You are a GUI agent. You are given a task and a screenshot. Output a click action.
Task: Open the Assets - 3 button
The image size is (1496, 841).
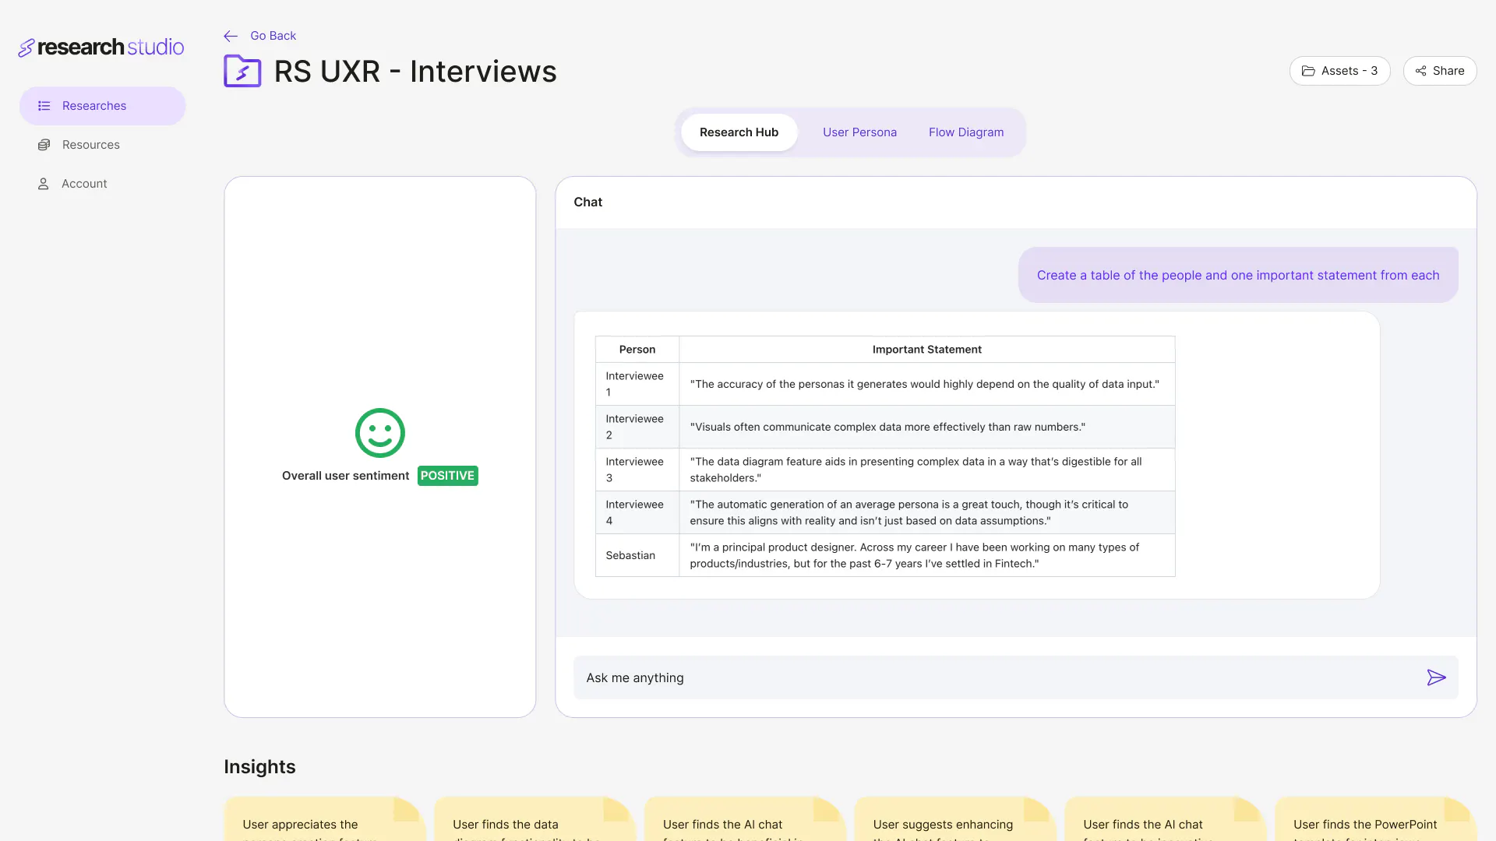(x=1339, y=71)
